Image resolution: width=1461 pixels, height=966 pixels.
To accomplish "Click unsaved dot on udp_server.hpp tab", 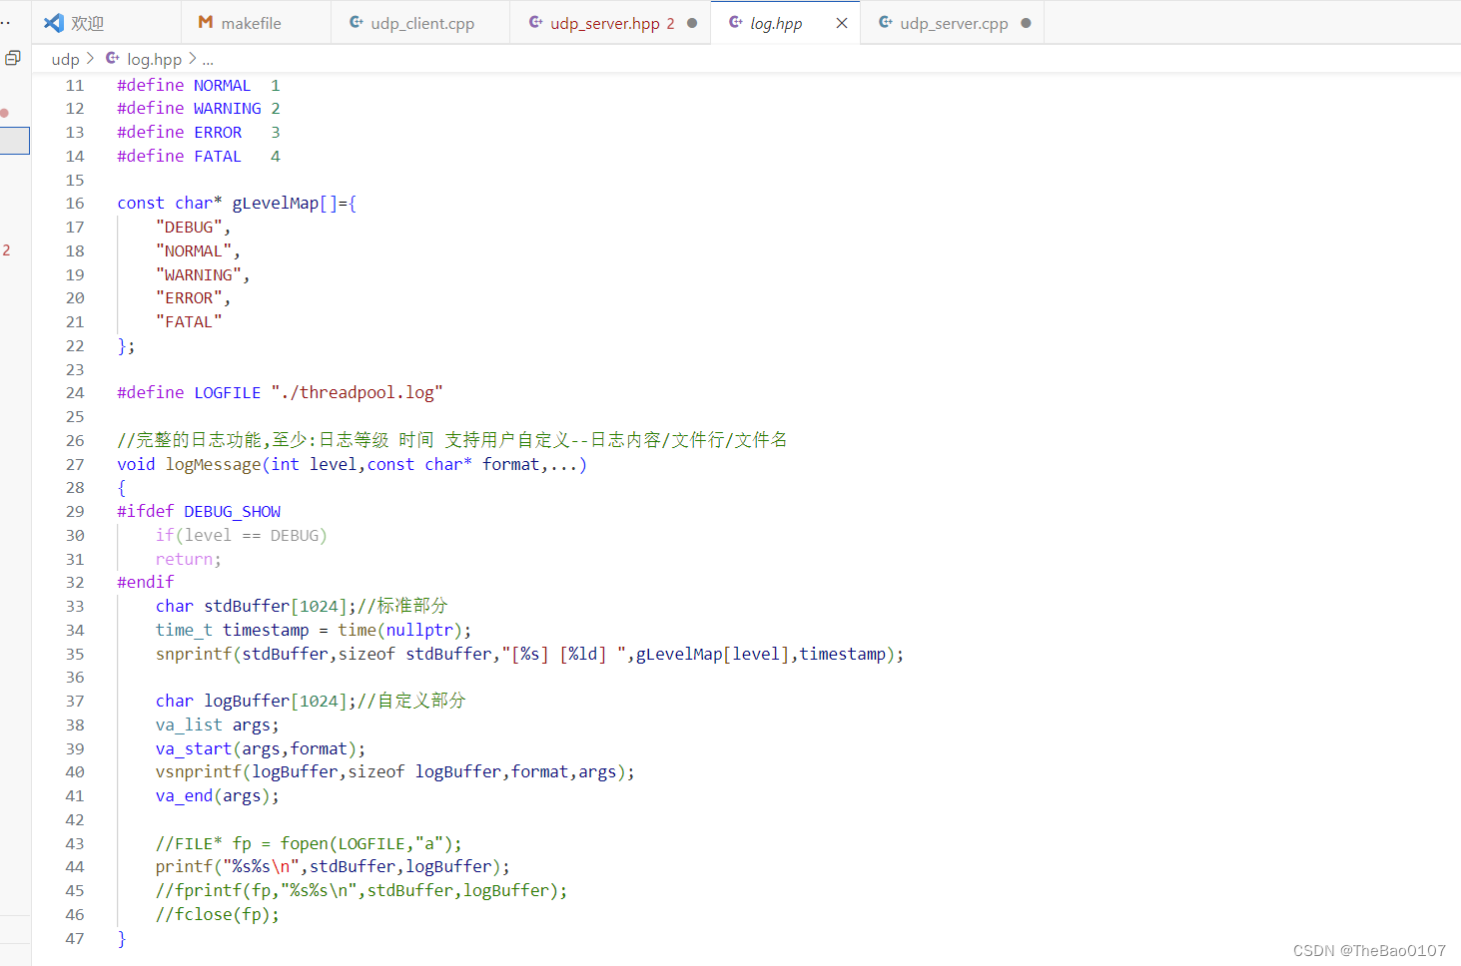I will coord(692,23).
